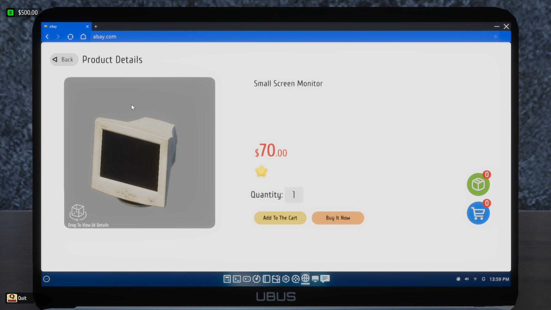Click the terminal/console taskbar icon
Image resolution: width=551 pixels, height=310 pixels.
pos(236,279)
